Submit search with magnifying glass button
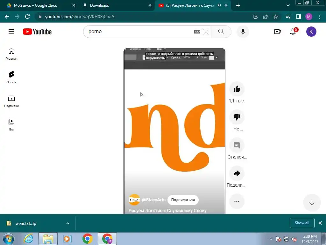Viewport: 326px width, 245px height. click(x=221, y=32)
